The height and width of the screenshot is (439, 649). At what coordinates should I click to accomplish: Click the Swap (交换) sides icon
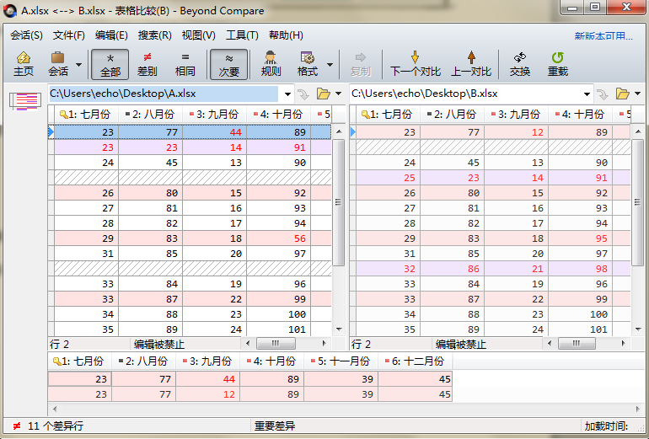pos(520,64)
